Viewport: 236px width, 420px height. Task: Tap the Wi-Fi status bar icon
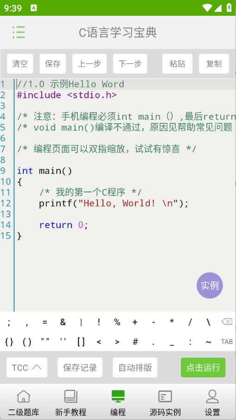click(207, 8)
